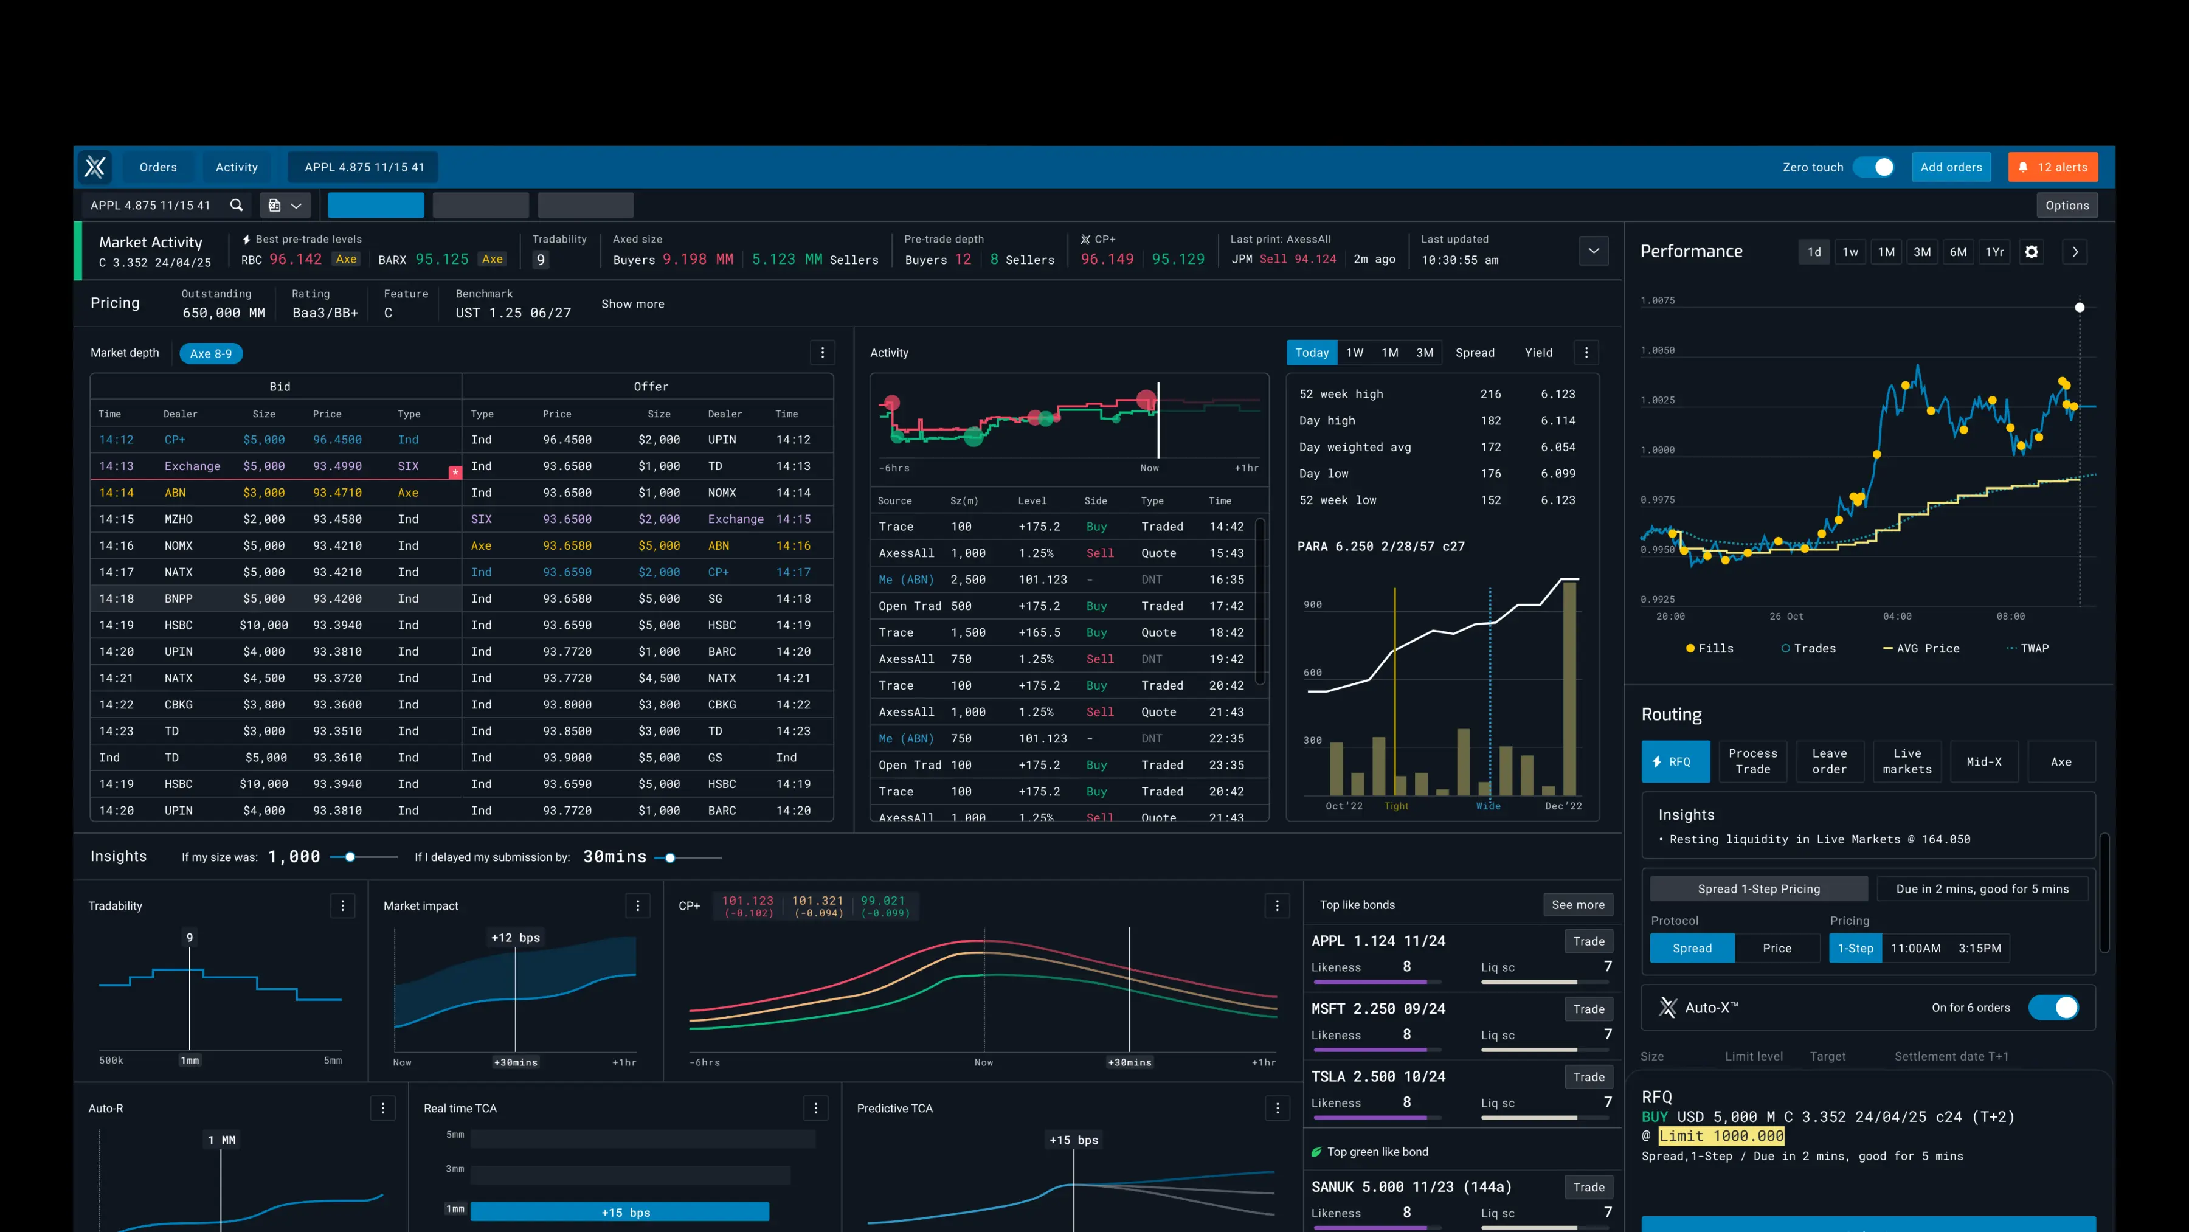
Task: Choose Mid-X routing option
Action: click(1983, 761)
